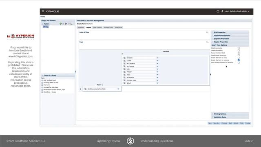The height and width of the screenshot is (147, 261).
Task: Click member selector icon beside USD
Action: (124, 69)
